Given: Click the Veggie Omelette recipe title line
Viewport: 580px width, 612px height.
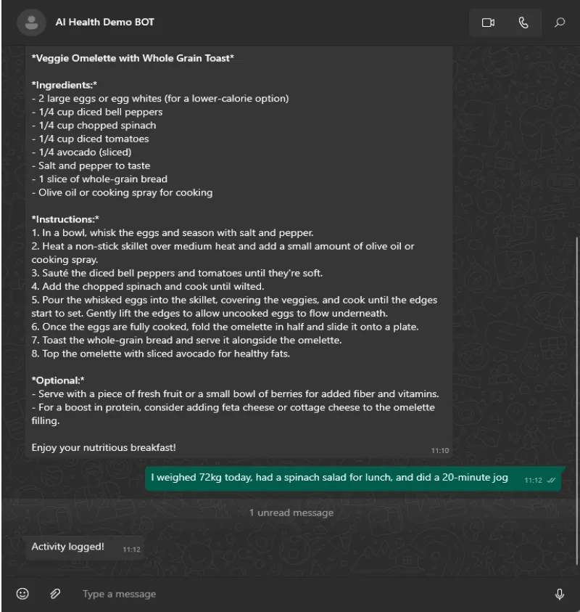Looking at the screenshot, I should [x=133, y=58].
